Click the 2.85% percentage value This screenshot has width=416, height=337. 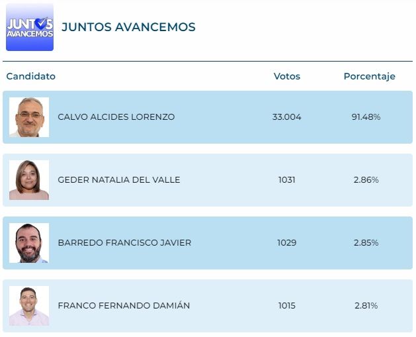[x=366, y=243]
